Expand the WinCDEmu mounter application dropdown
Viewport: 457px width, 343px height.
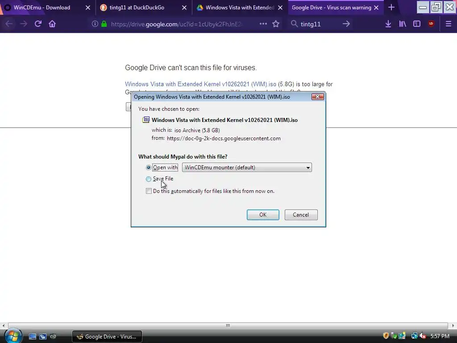(x=247, y=167)
